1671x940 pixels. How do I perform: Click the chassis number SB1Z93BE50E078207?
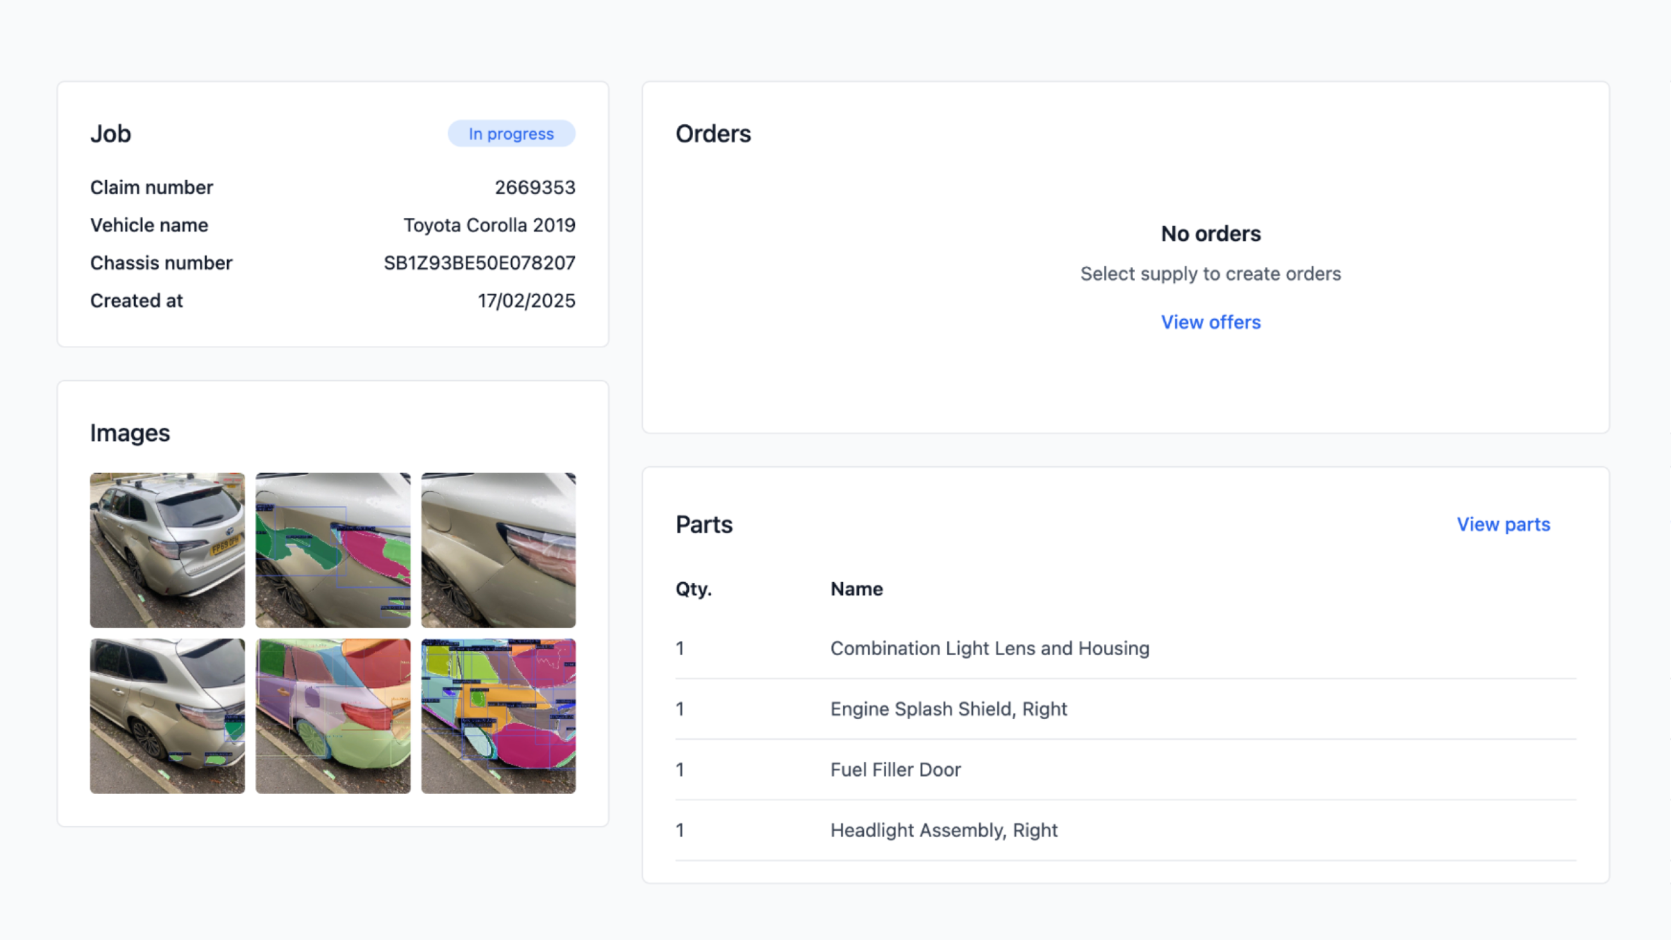(x=479, y=263)
